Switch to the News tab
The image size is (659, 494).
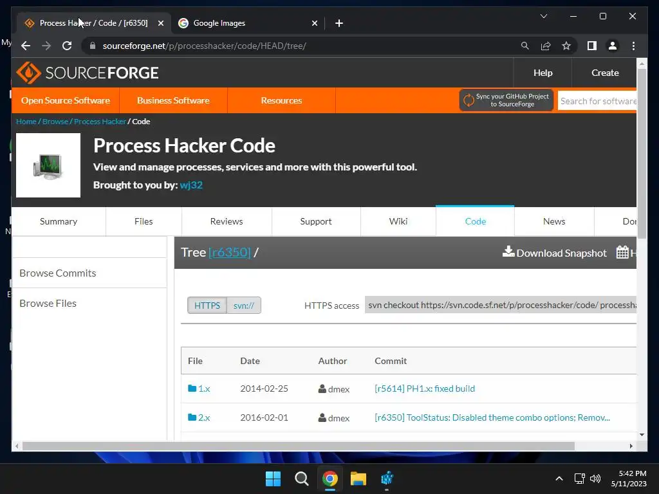pyautogui.click(x=554, y=221)
